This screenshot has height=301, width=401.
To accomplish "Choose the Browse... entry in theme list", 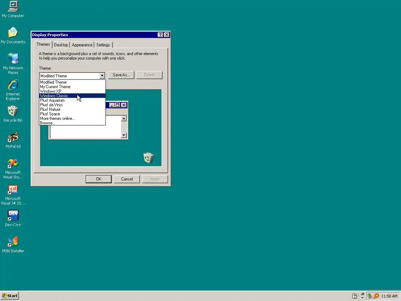I will [x=72, y=123].
